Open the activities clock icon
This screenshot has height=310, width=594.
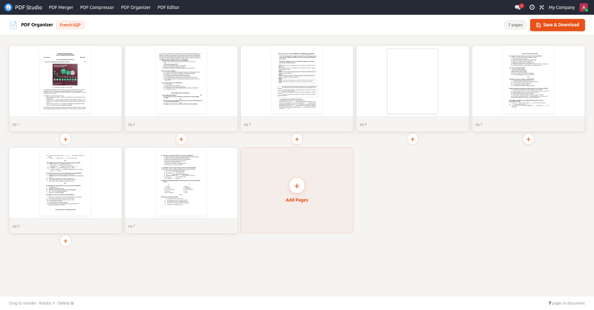tap(532, 7)
